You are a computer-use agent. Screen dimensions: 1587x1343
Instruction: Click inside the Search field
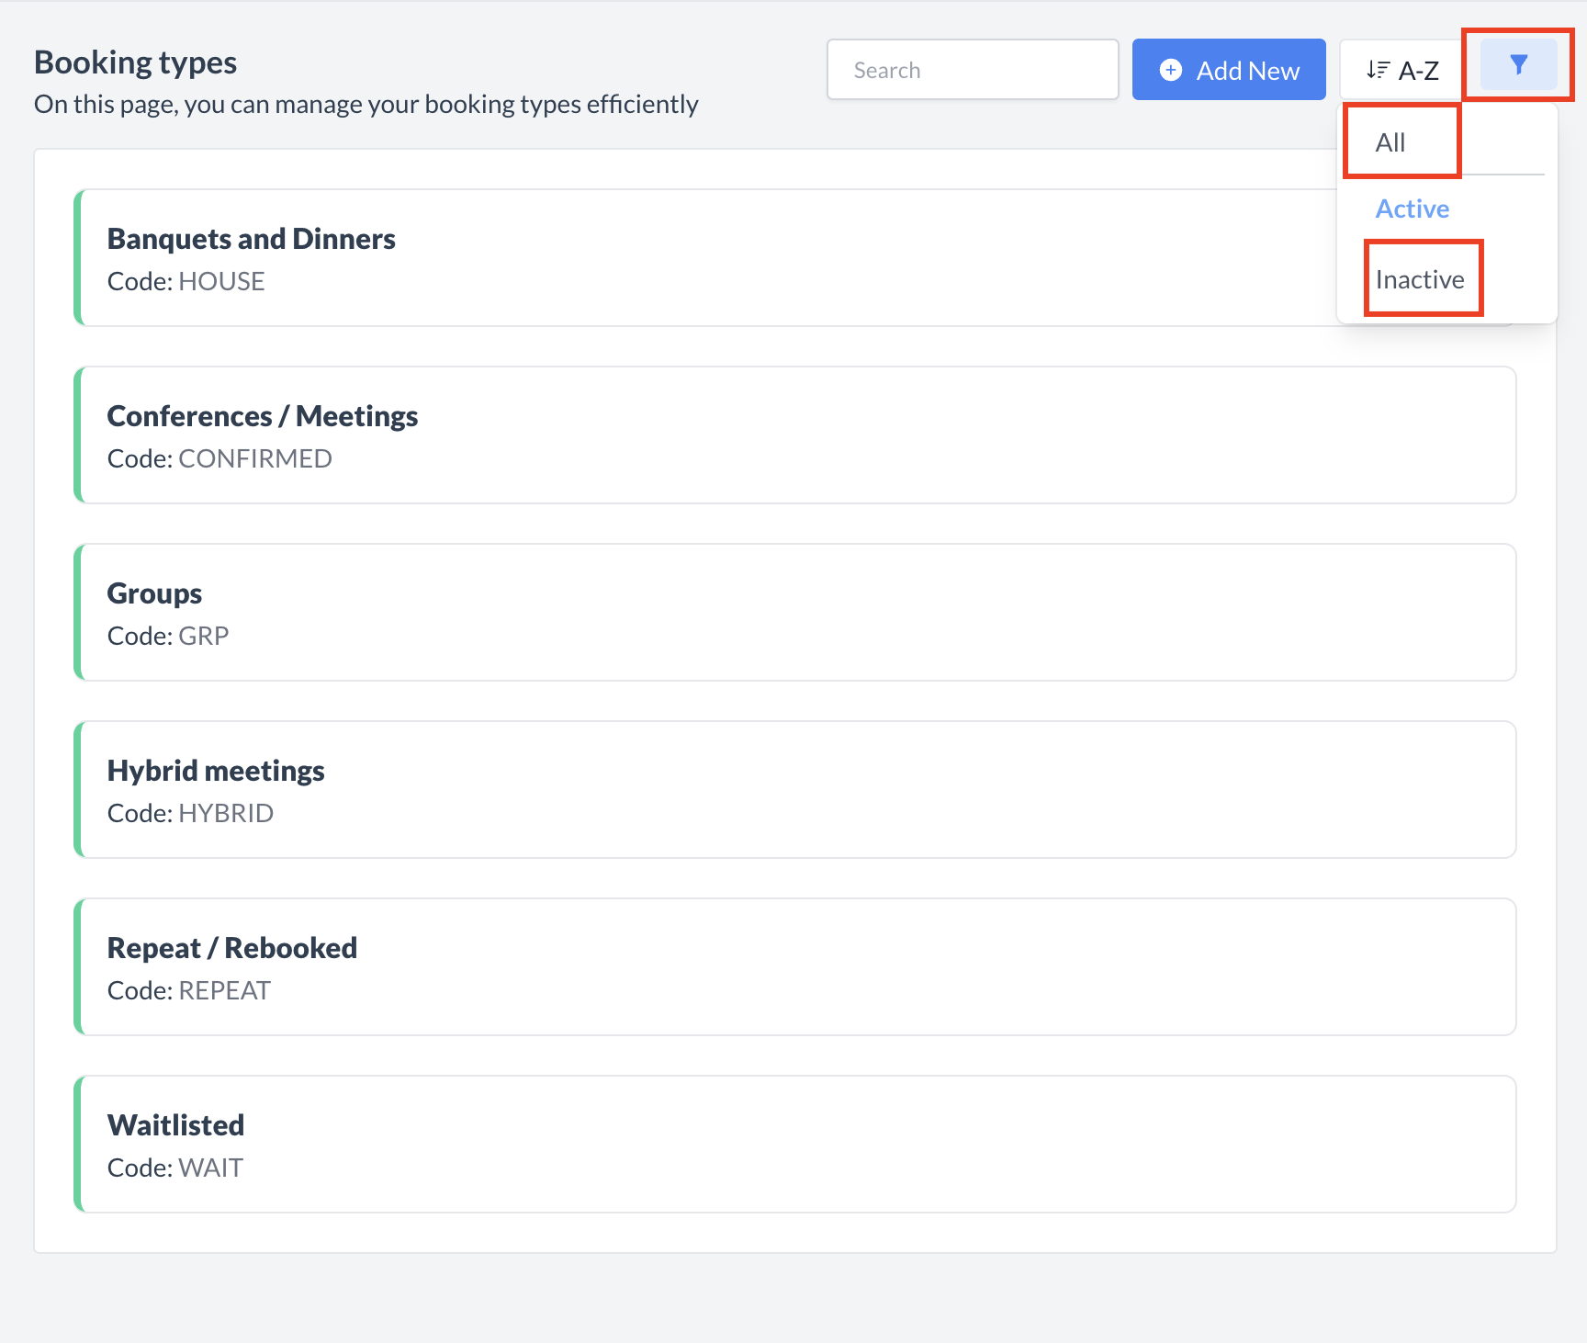[x=972, y=69]
